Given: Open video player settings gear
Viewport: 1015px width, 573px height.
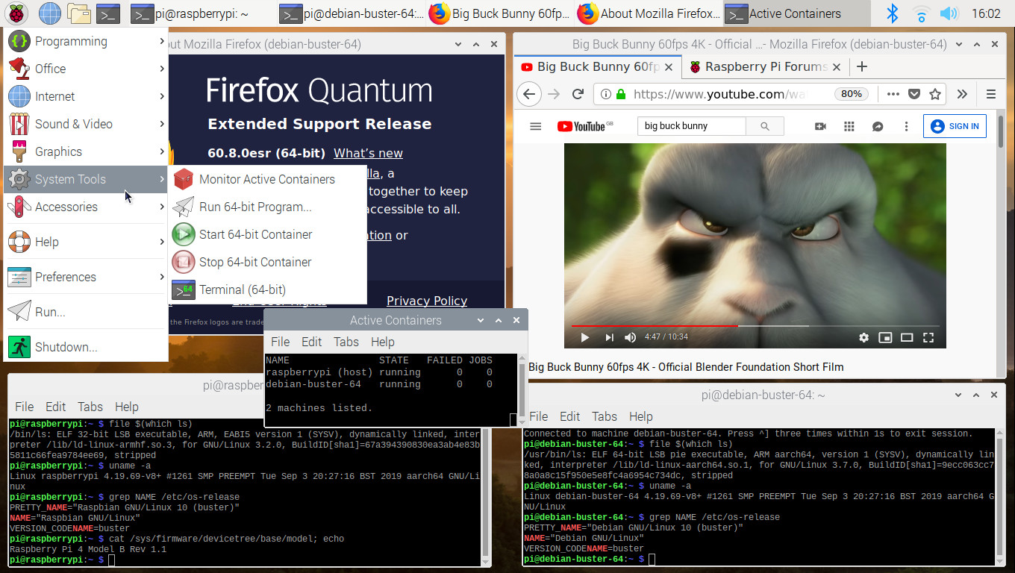Looking at the screenshot, I should click(863, 337).
